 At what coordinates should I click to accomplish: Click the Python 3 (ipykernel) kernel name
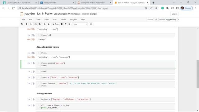(x=168, y=19)
